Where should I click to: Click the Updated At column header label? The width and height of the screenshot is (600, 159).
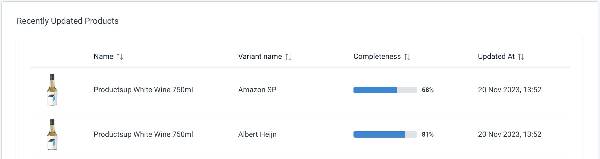tap(496, 57)
